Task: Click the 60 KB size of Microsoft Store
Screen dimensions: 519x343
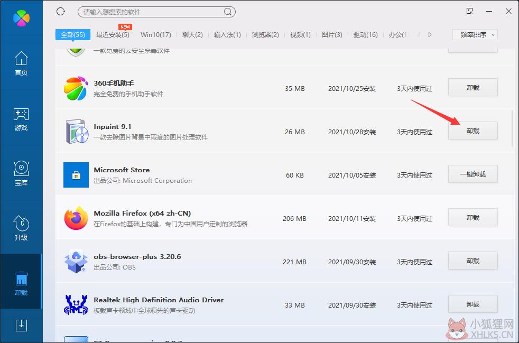Action: pyautogui.click(x=294, y=175)
